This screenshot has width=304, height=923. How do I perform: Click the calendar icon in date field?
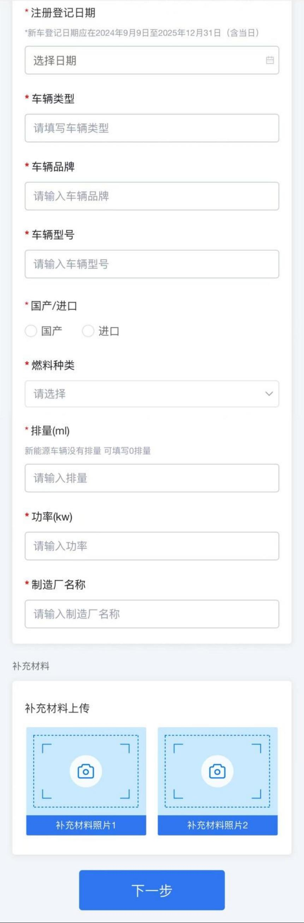pyautogui.click(x=270, y=60)
